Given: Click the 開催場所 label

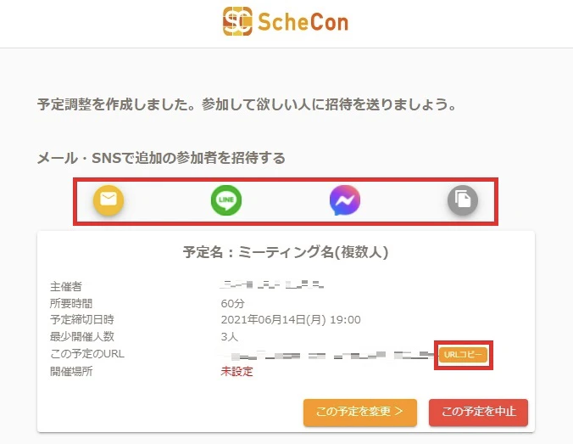Looking at the screenshot, I should tap(70, 371).
